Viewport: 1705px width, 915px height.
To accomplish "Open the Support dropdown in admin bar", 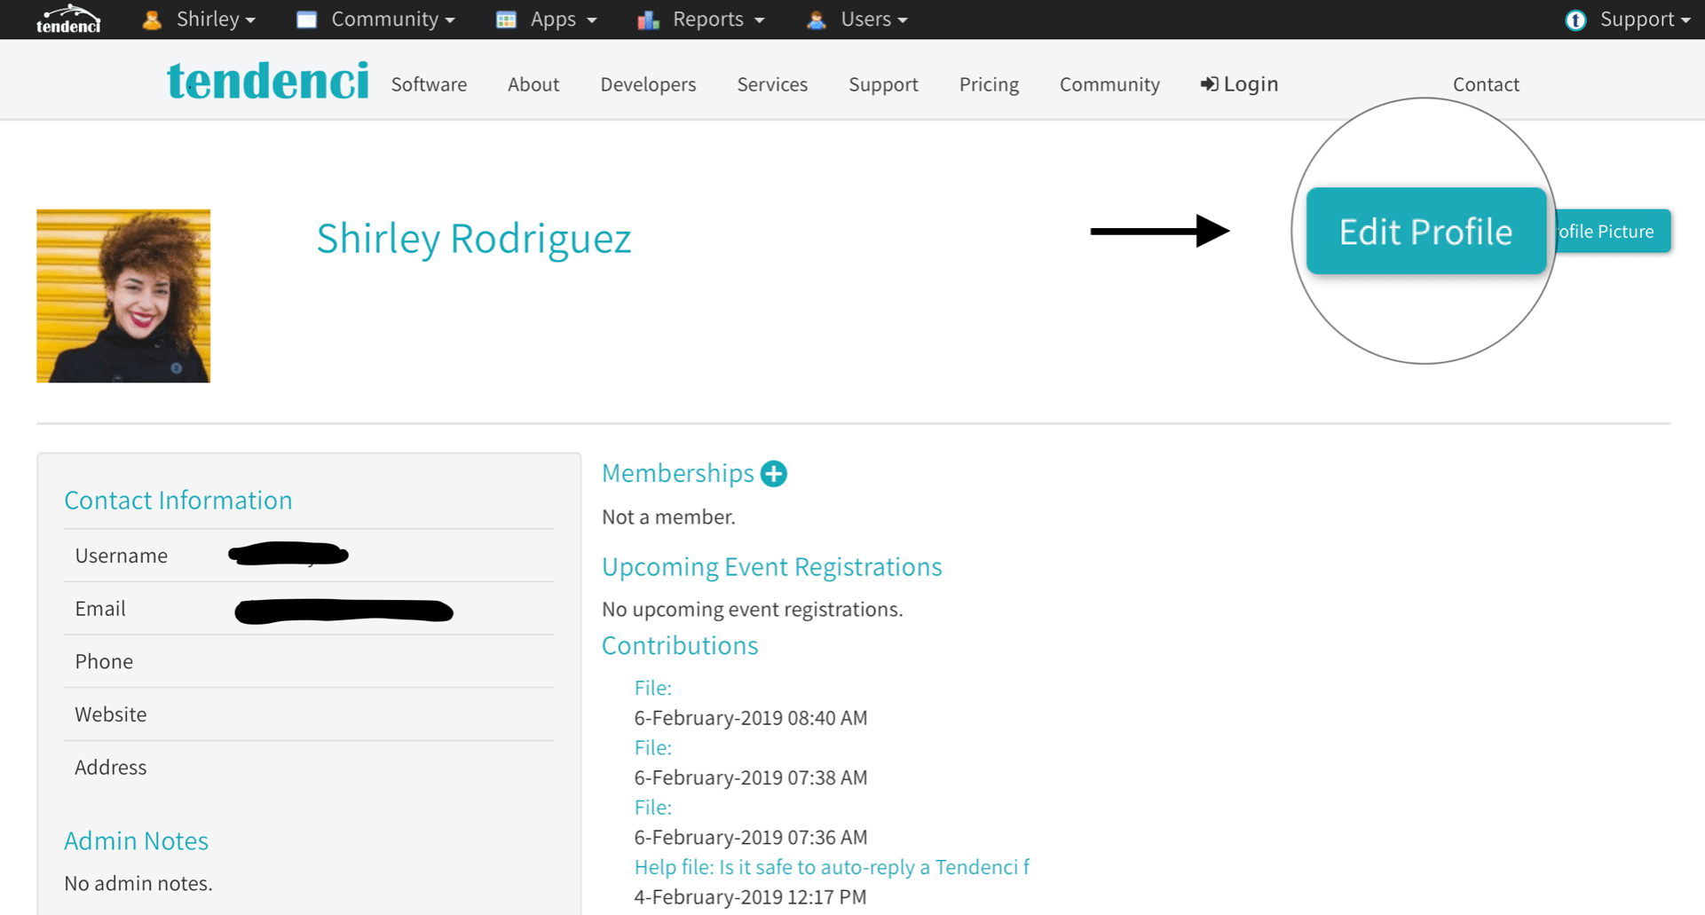I will click(x=1645, y=20).
